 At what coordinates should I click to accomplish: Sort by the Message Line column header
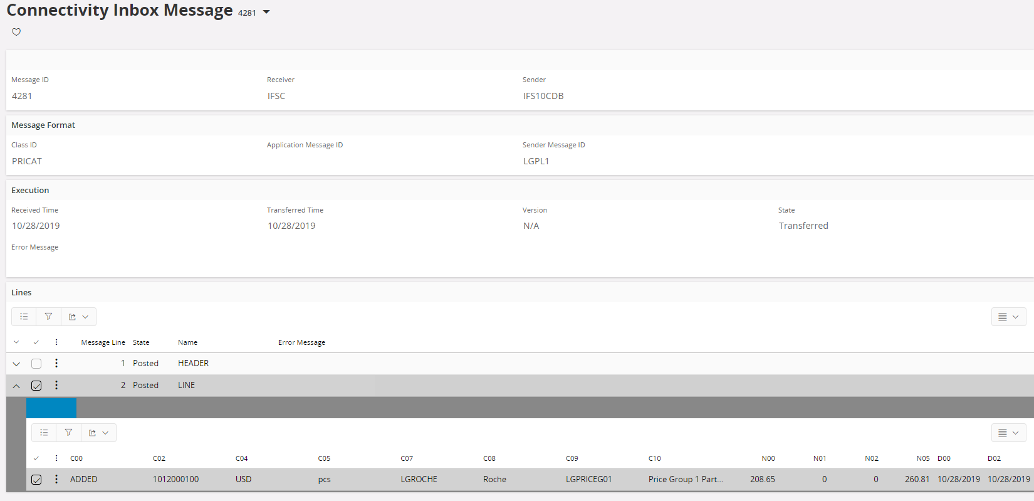(103, 342)
